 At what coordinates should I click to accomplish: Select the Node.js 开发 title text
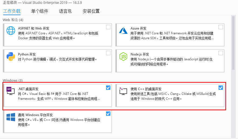coord(140,54)
